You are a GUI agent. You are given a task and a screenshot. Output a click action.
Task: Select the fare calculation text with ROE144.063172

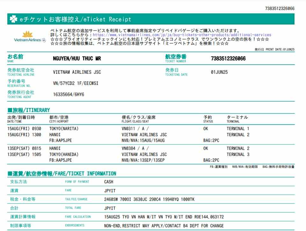tap(164, 217)
